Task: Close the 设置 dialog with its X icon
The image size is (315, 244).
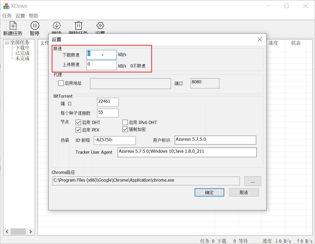Action: pyautogui.click(x=260, y=39)
